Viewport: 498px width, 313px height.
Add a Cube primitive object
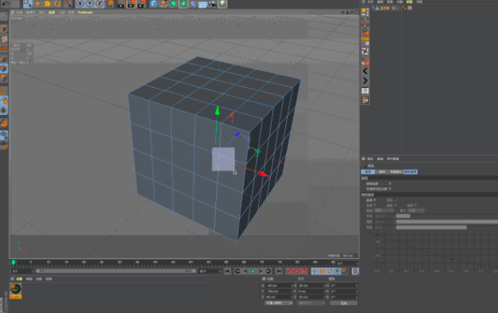(x=155, y=3)
